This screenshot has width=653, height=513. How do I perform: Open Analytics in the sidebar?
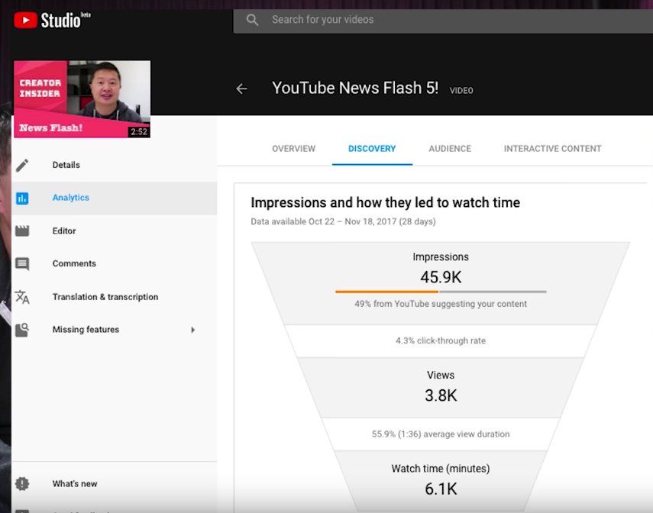tap(114, 198)
